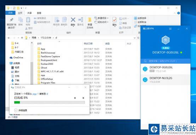Click Copy path in ribbon
Screen dimensions: 196x135
coord(40,18)
